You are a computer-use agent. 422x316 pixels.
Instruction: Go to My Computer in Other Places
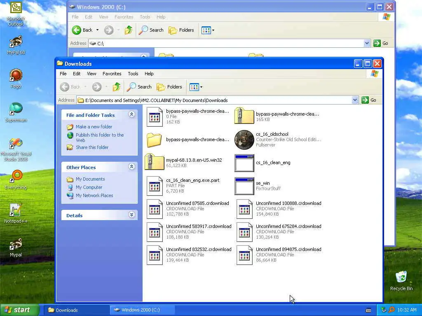[x=89, y=187]
